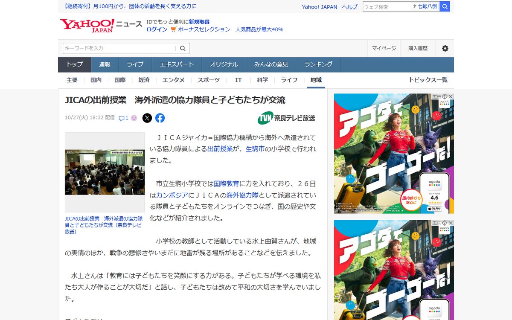512x320 pixels.
Task: Click the news keyword search magnifier icon
Action: (x=183, y=48)
